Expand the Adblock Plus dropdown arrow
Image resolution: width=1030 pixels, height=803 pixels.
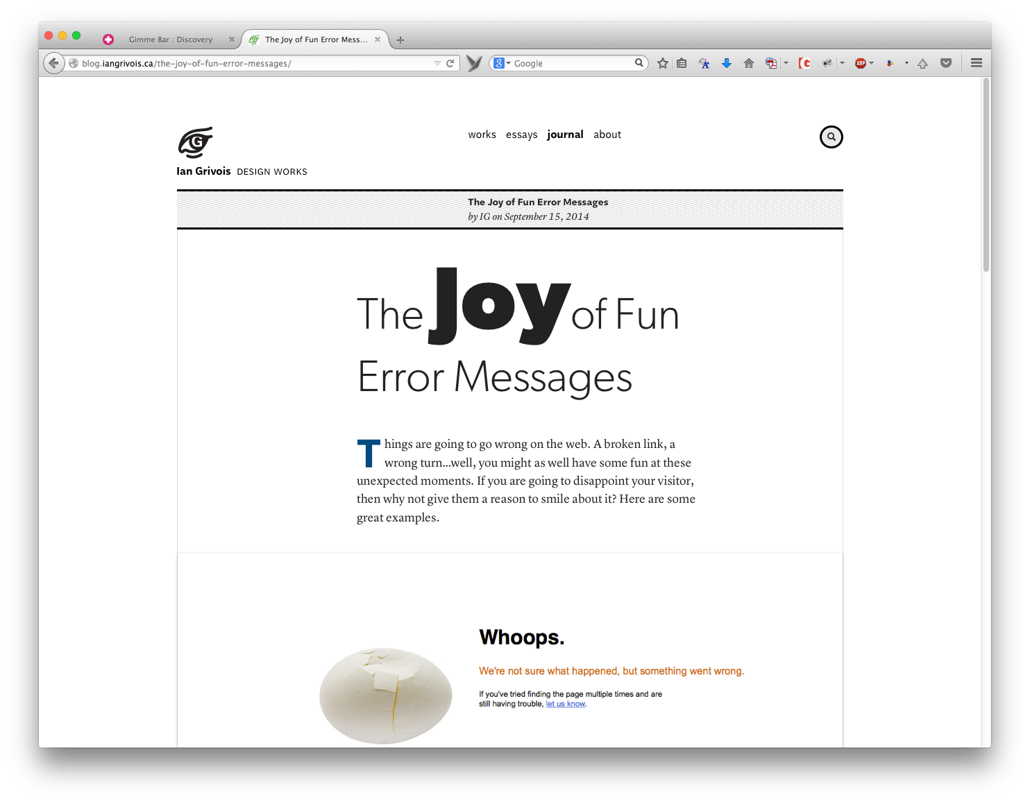click(x=872, y=63)
